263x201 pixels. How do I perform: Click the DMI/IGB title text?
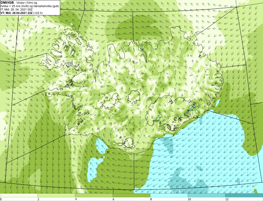[7, 3]
